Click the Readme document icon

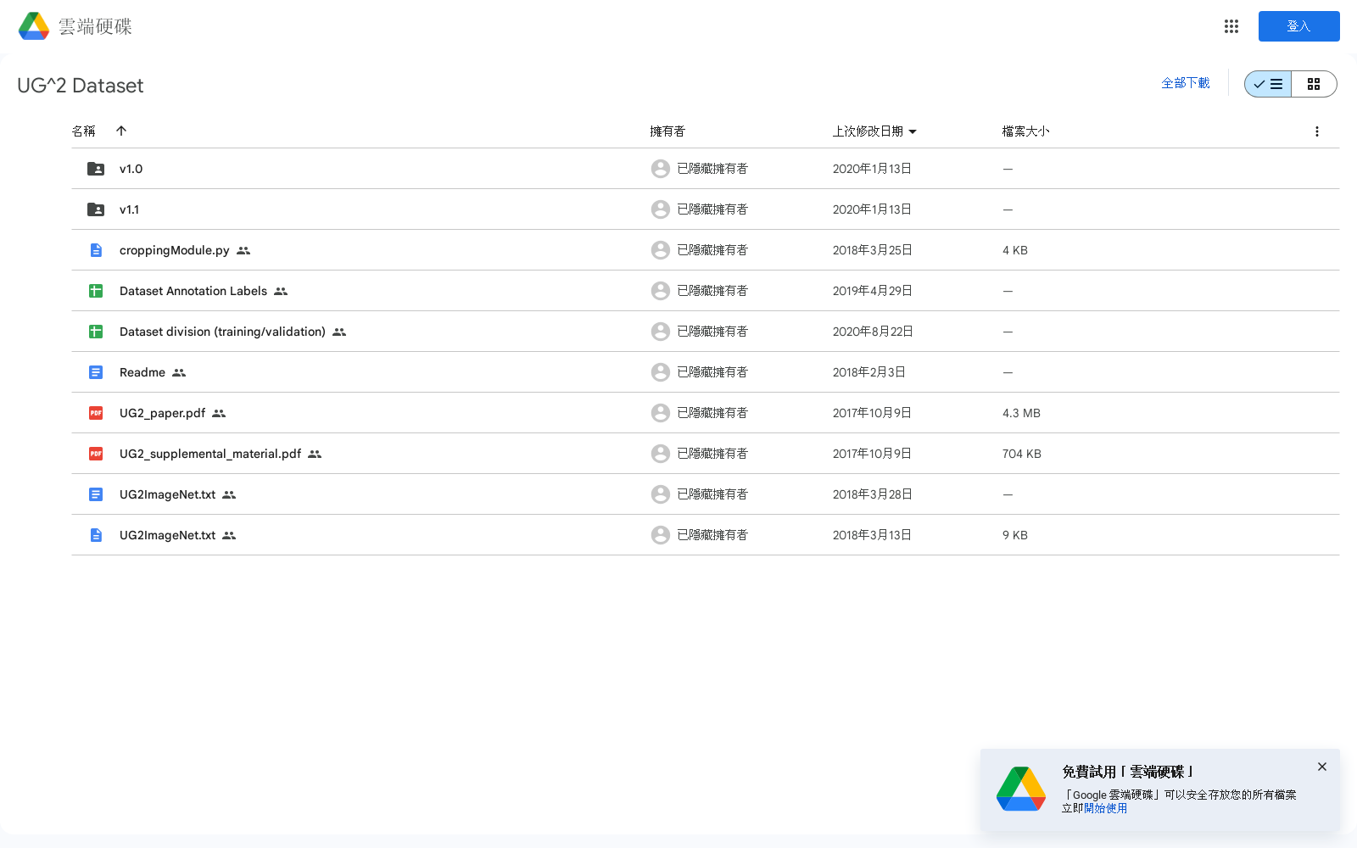pyautogui.click(x=96, y=372)
